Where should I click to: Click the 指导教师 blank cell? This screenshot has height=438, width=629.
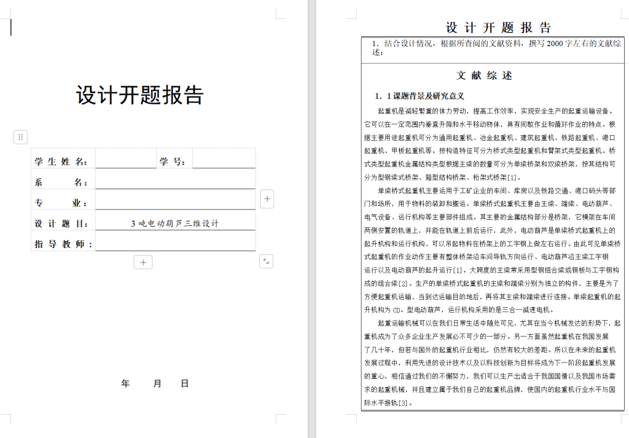pyautogui.click(x=175, y=244)
